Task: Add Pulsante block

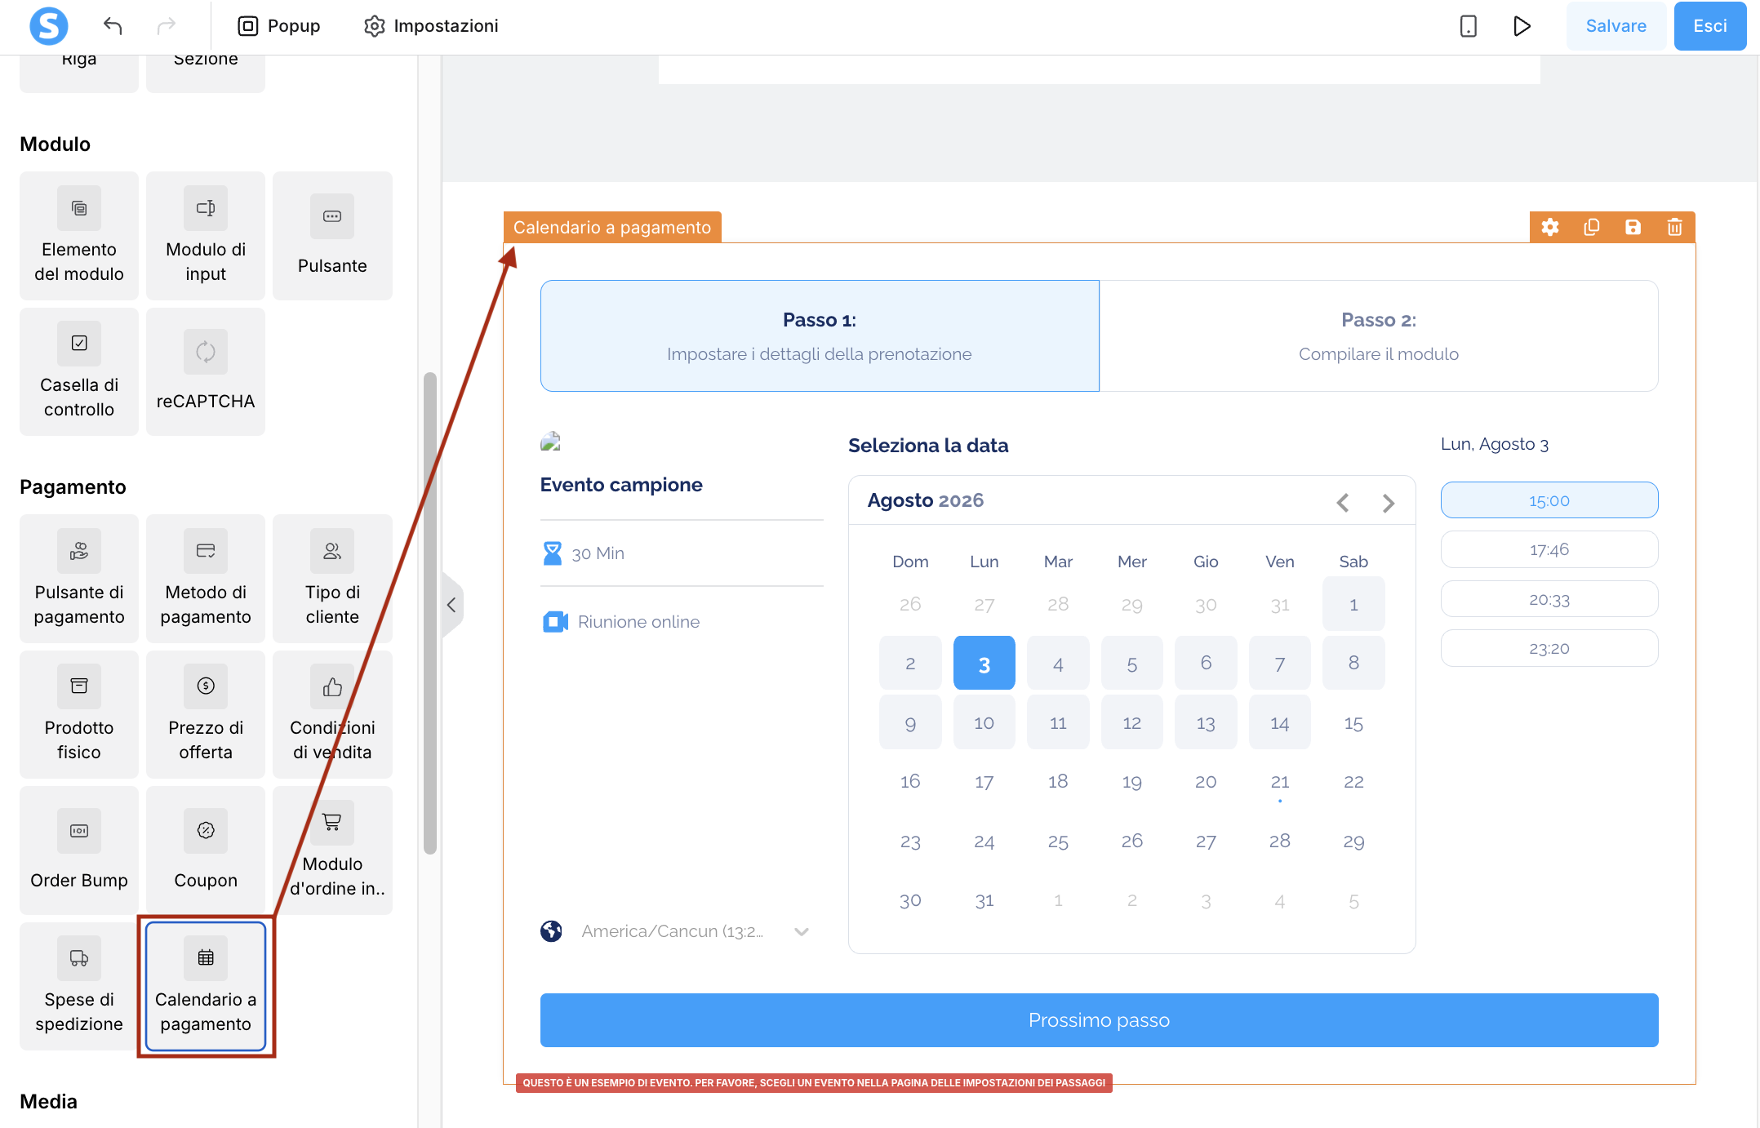Action: [332, 235]
